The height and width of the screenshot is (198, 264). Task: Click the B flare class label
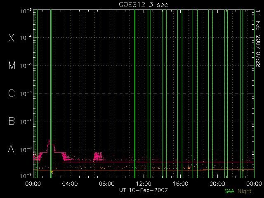pos(12,121)
